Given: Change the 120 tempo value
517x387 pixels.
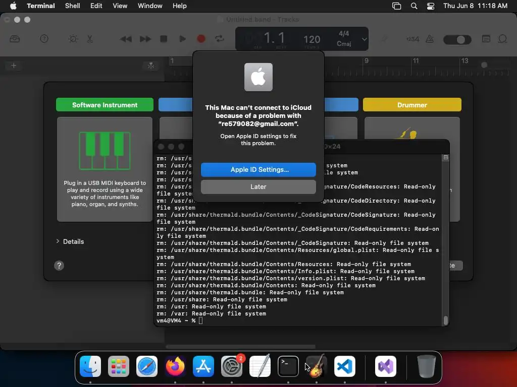Looking at the screenshot, I should [x=312, y=39].
